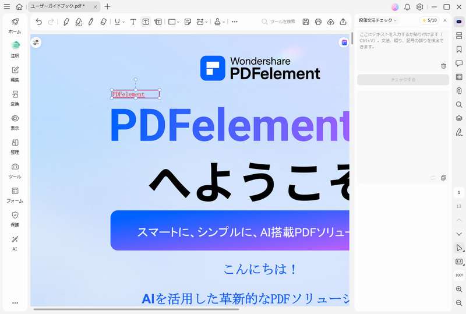Click the current page number 1 box
The image size is (466, 314).
(x=459, y=193)
